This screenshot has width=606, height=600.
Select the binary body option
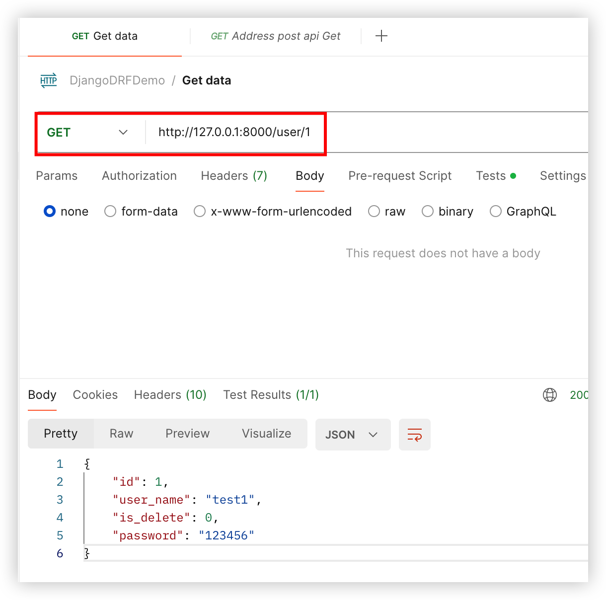pos(428,212)
